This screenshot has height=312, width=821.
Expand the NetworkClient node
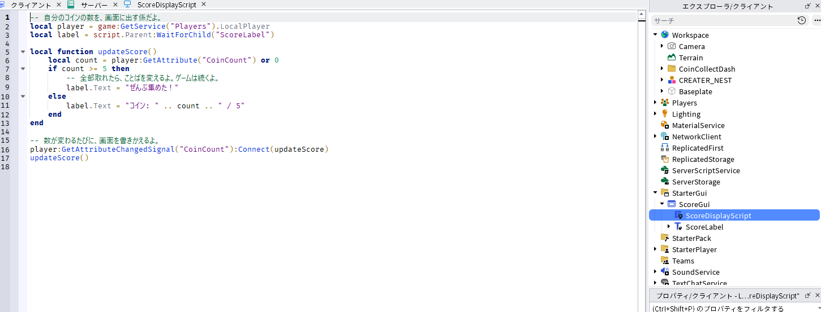point(655,137)
